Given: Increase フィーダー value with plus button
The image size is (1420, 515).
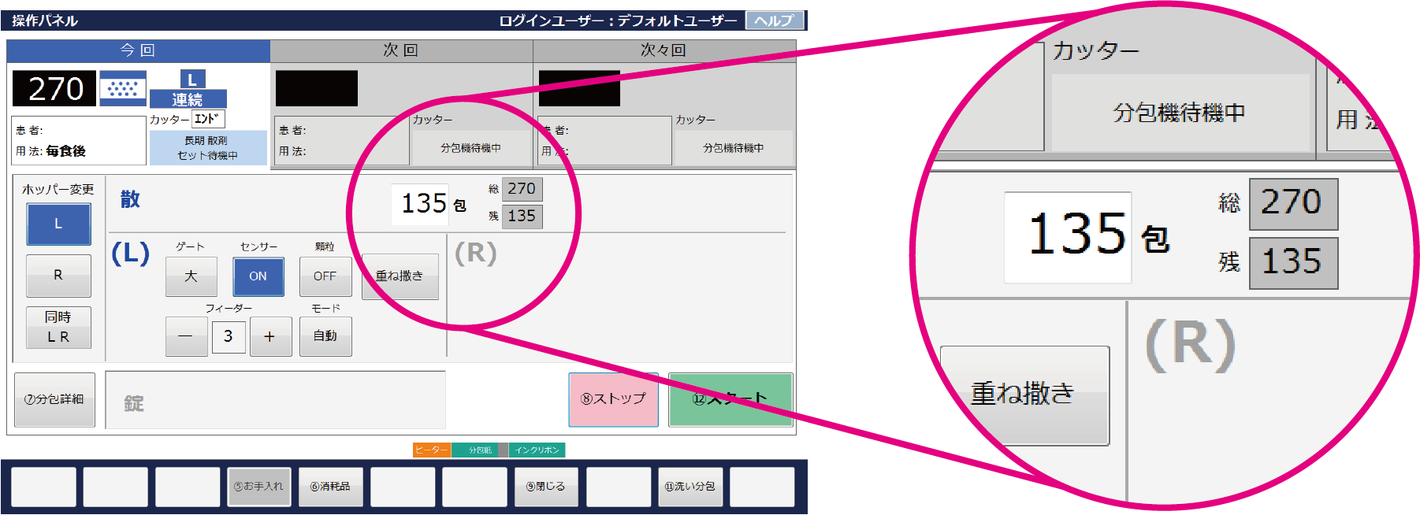Looking at the screenshot, I should [x=270, y=336].
